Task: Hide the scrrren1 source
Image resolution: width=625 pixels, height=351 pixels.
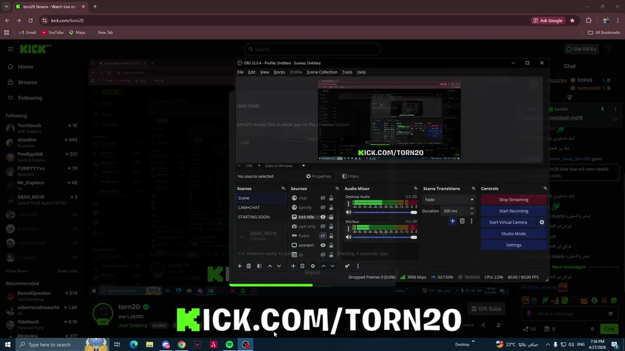Action: pyautogui.click(x=323, y=245)
